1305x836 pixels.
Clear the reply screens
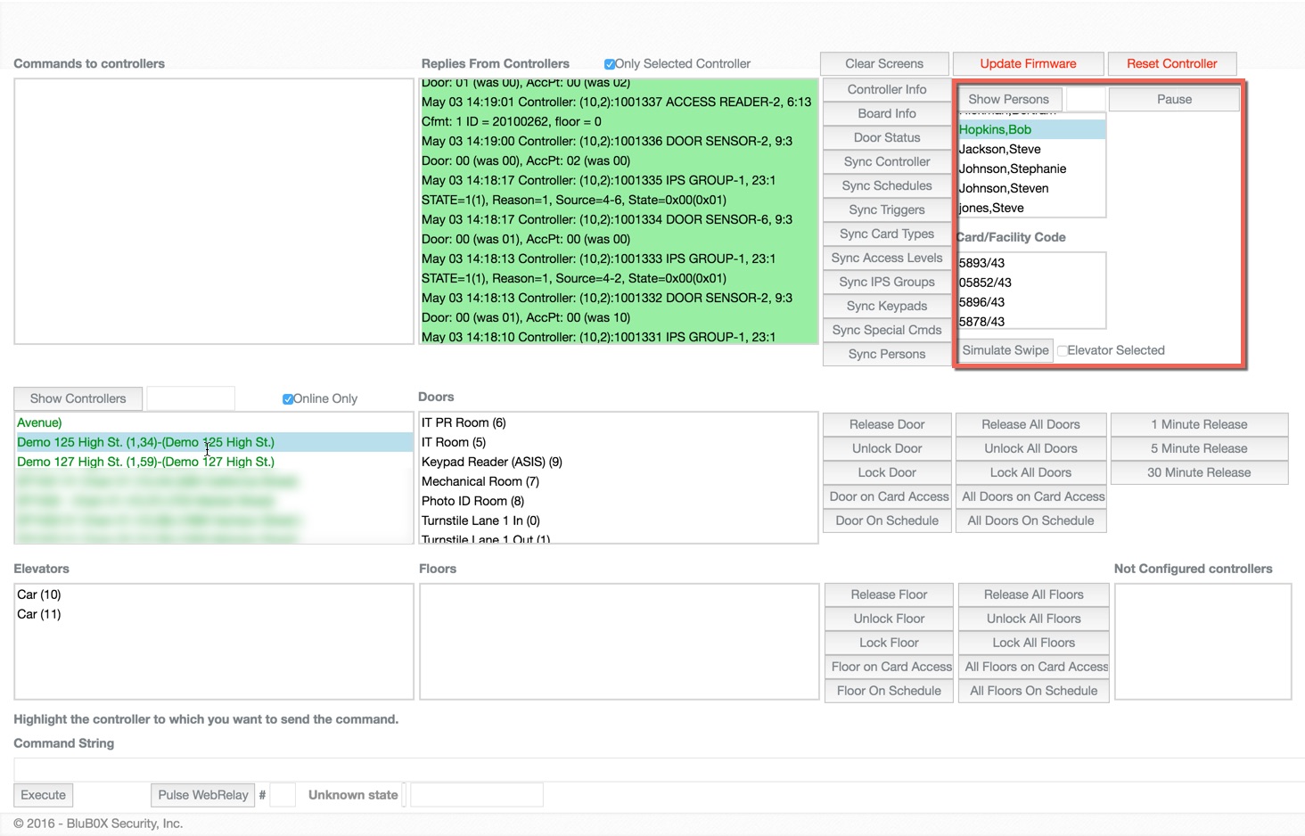[x=883, y=64]
